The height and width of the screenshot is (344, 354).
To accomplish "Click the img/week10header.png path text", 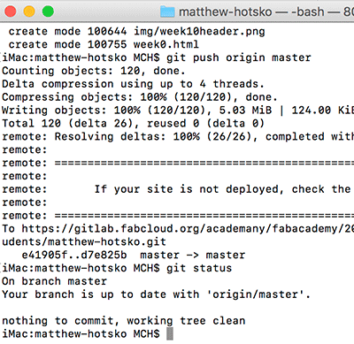I will (x=199, y=32).
